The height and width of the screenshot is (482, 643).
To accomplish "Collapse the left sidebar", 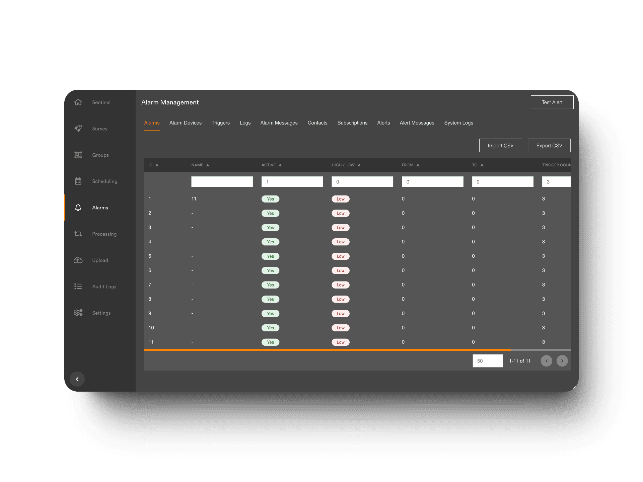I will (77, 379).
